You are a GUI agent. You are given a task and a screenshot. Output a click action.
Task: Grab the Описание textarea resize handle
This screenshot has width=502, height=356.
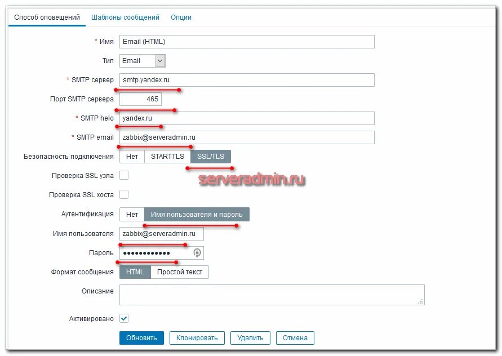[x=421, y=301]
